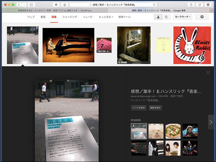
Task: Open the related white-haired man image
Action: (x=190, y=131)
